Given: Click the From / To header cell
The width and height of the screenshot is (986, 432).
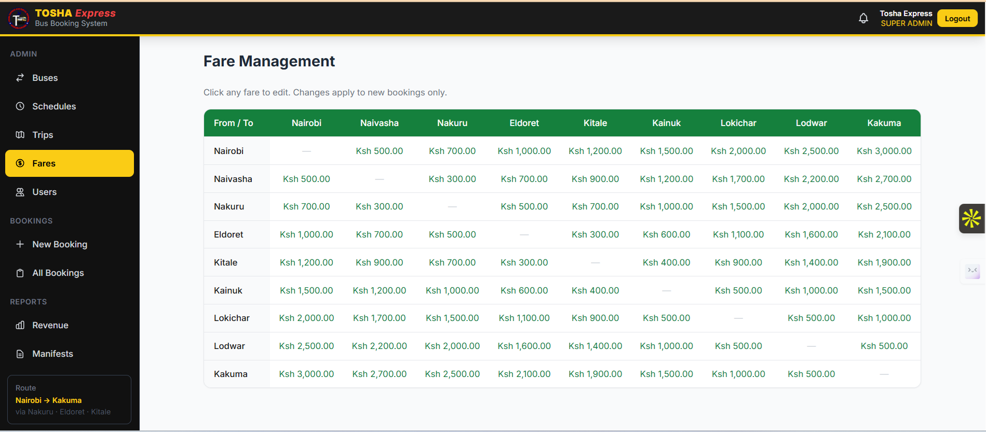Looking at the screenshot, I should pos(234,123).
